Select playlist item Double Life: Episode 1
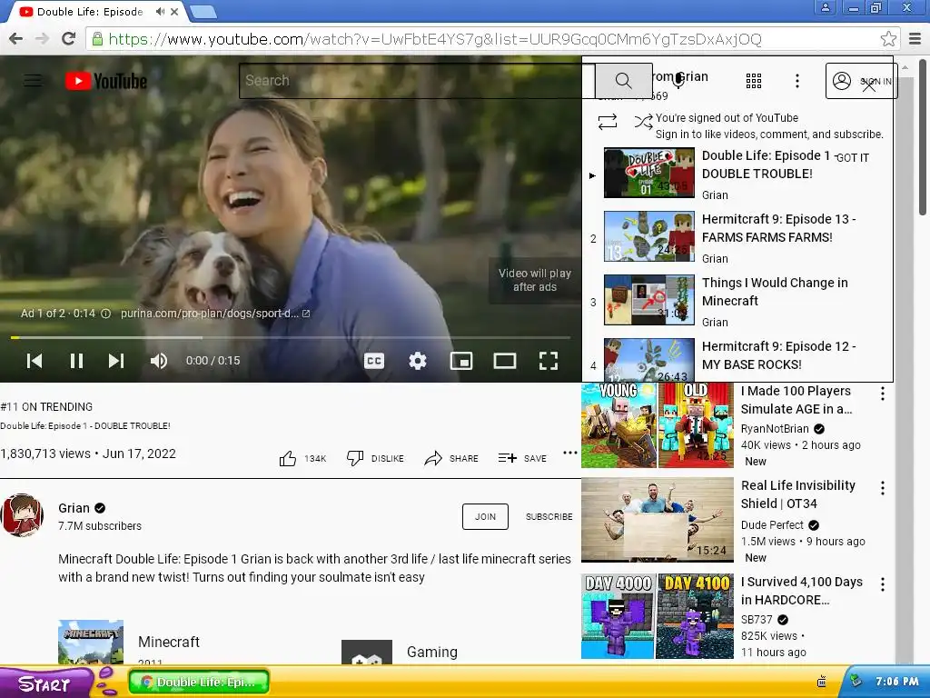 [x=737, y=173]
